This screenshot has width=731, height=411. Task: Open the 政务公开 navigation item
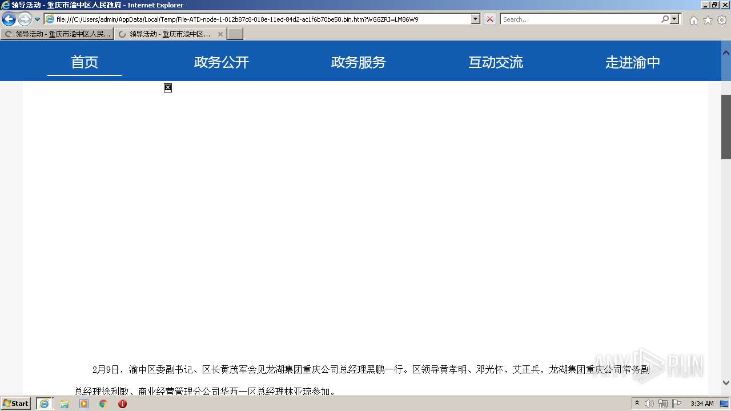[x=222, y=62]
